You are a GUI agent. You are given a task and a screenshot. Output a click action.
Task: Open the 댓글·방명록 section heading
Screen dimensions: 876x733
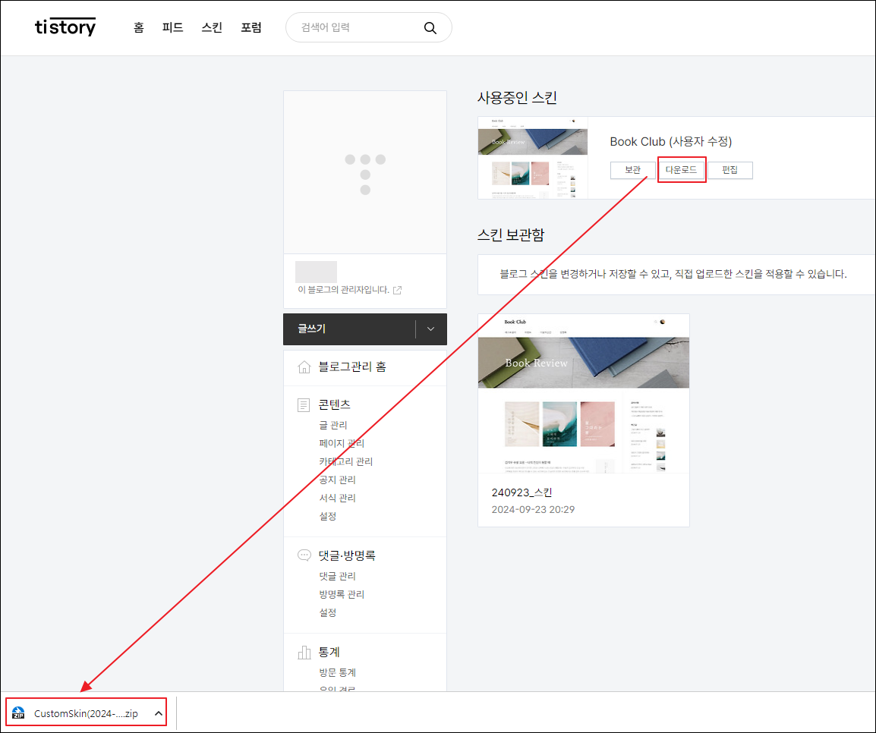pos(347,555)
